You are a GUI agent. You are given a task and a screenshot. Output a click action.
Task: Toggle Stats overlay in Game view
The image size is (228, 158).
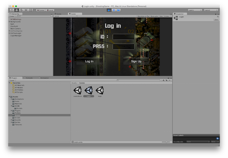click(x=161, y=16)
